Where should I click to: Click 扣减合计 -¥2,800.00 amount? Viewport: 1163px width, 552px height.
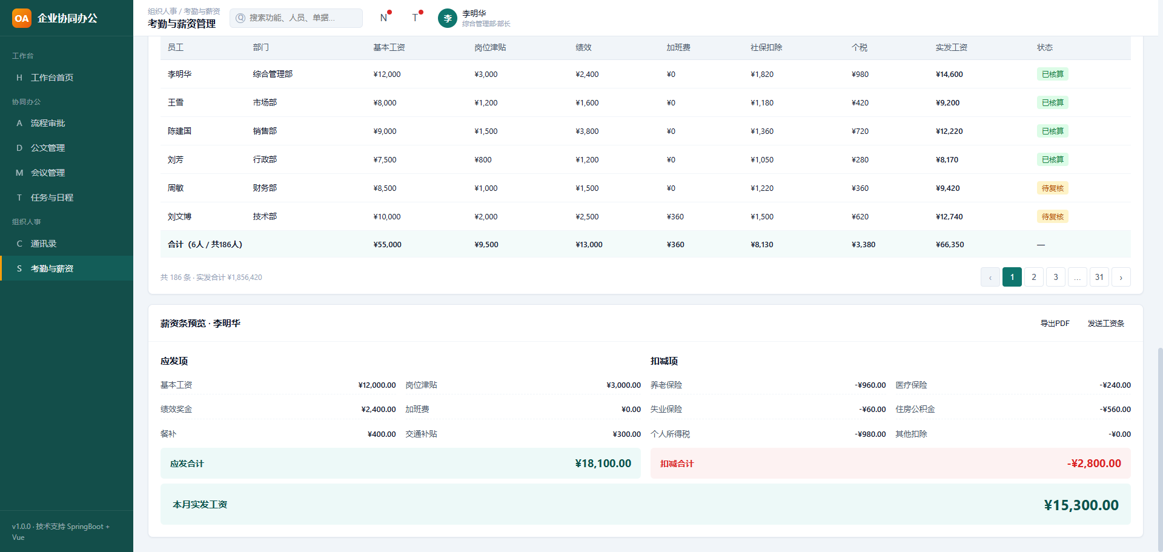tap(1094, 464)
